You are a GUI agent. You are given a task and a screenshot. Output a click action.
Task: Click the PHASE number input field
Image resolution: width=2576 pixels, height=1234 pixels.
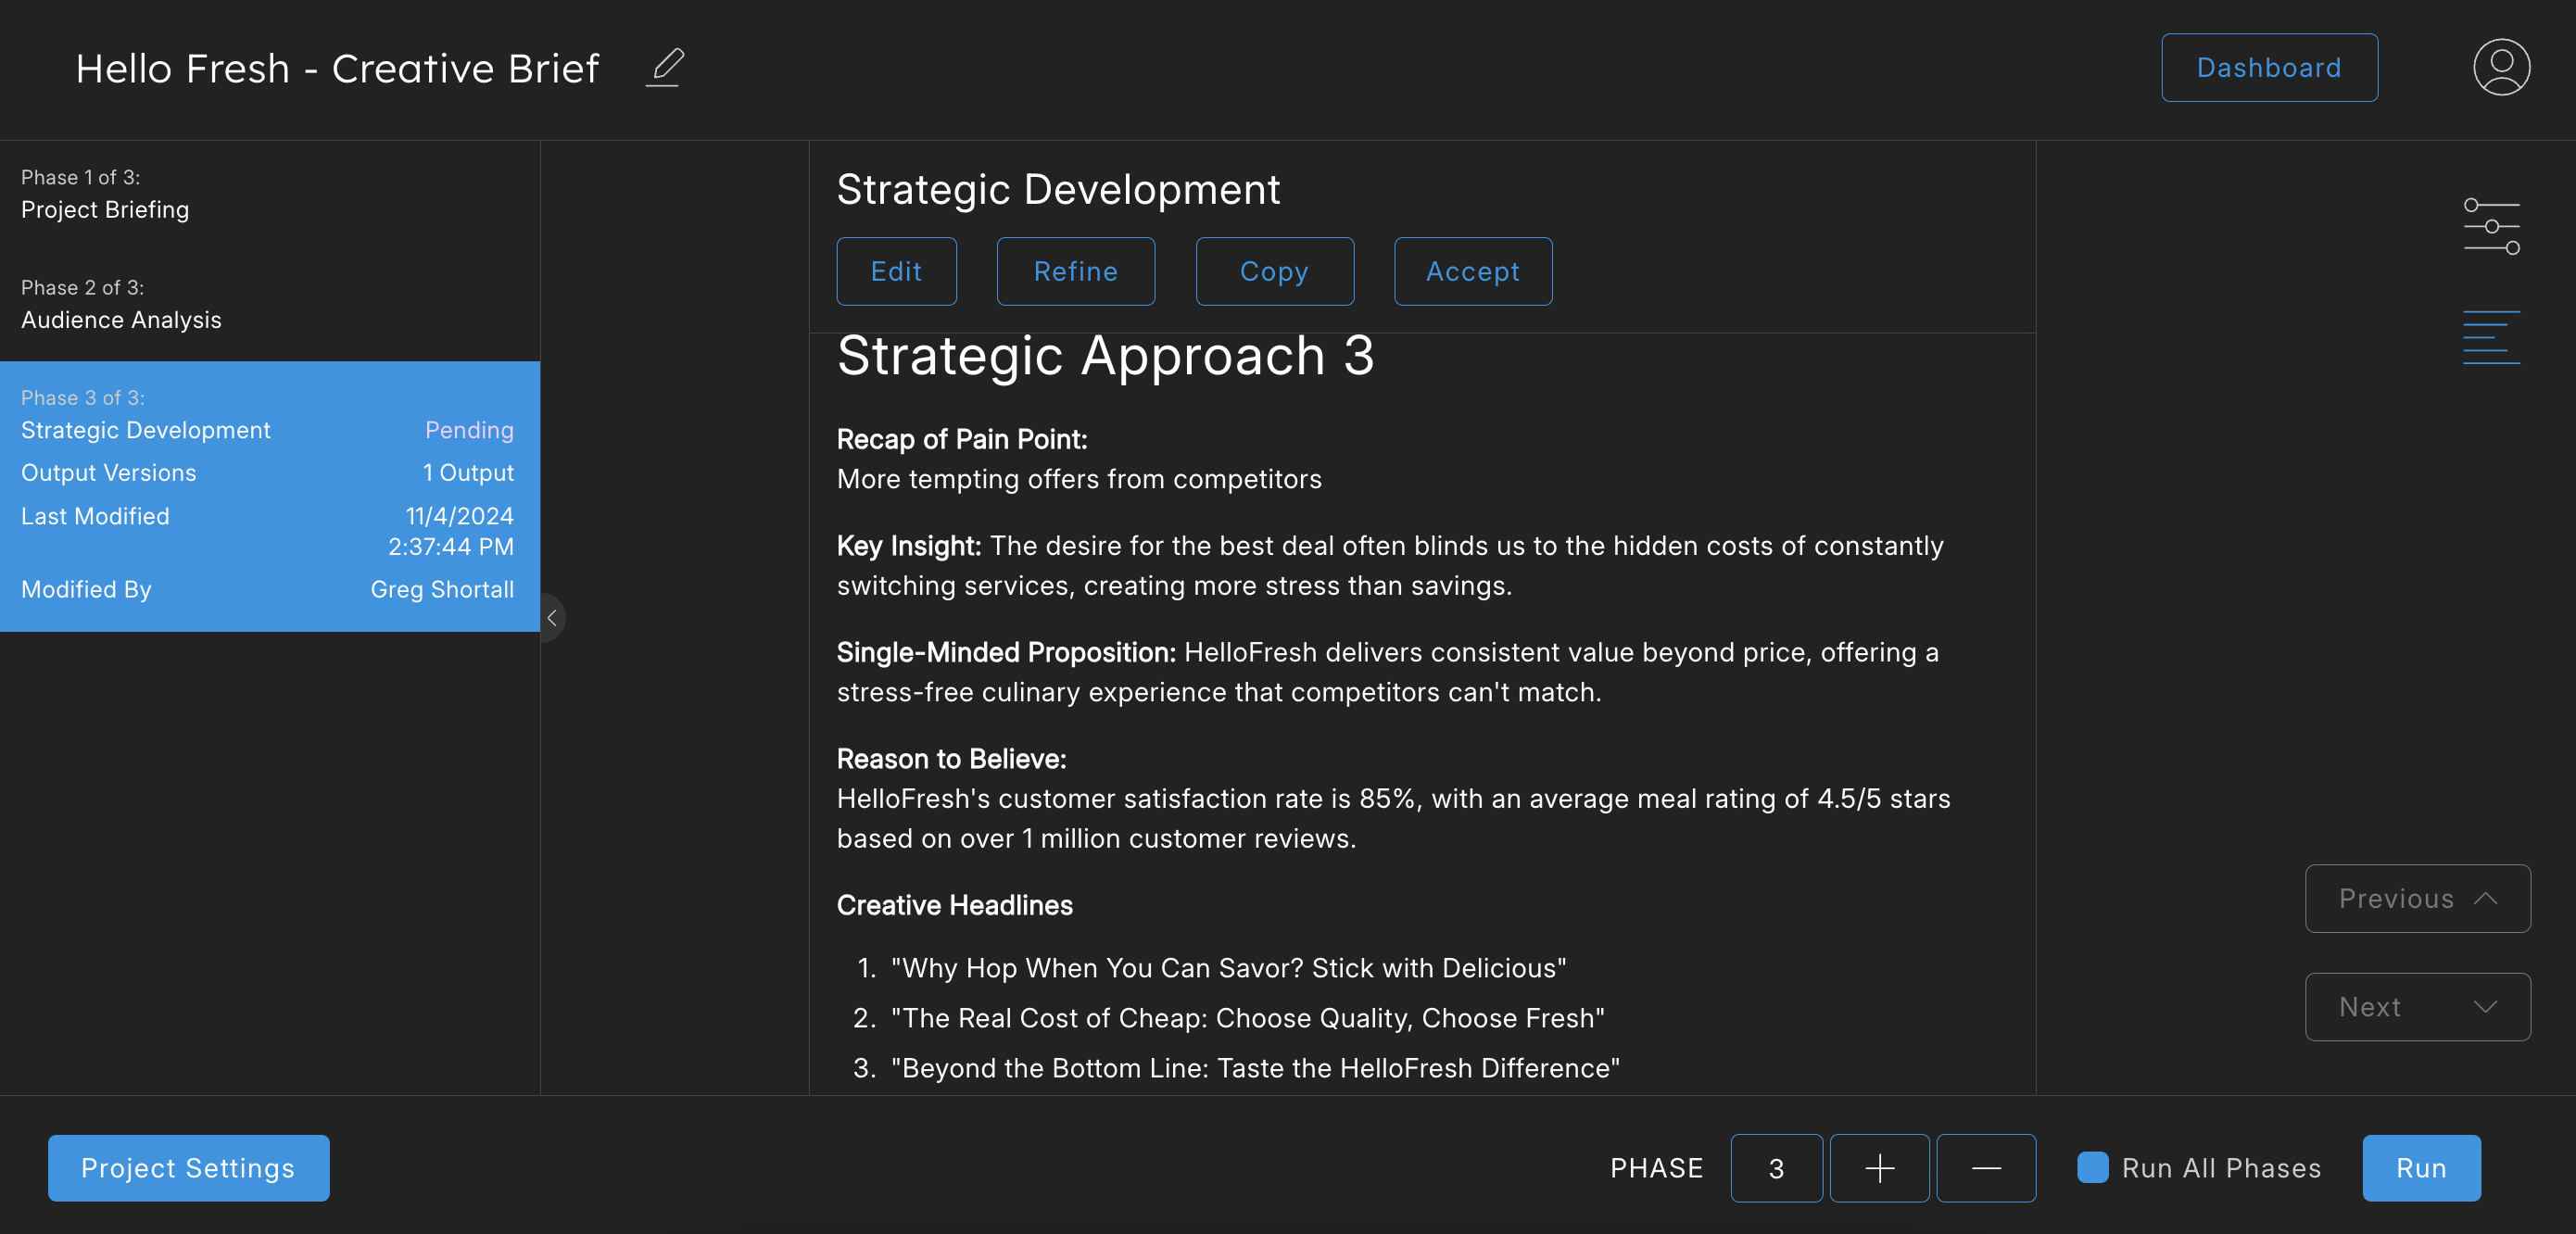pos(1775,1167)
